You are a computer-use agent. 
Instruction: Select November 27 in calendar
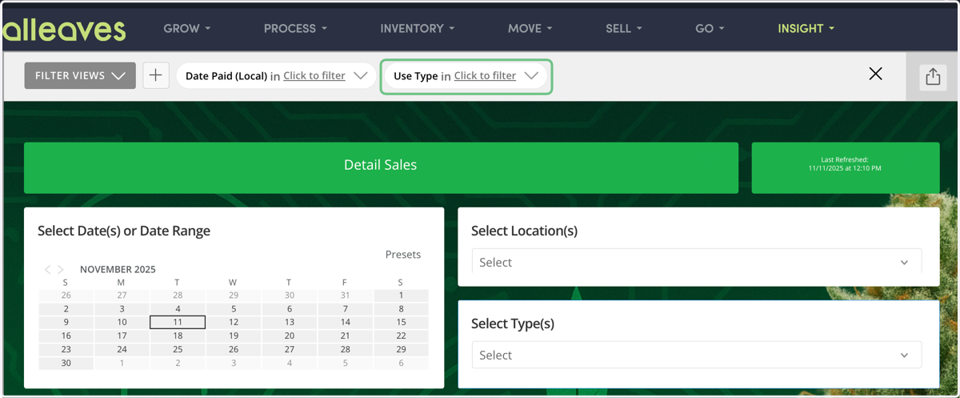pyautogui.click(x=289, y=349)
